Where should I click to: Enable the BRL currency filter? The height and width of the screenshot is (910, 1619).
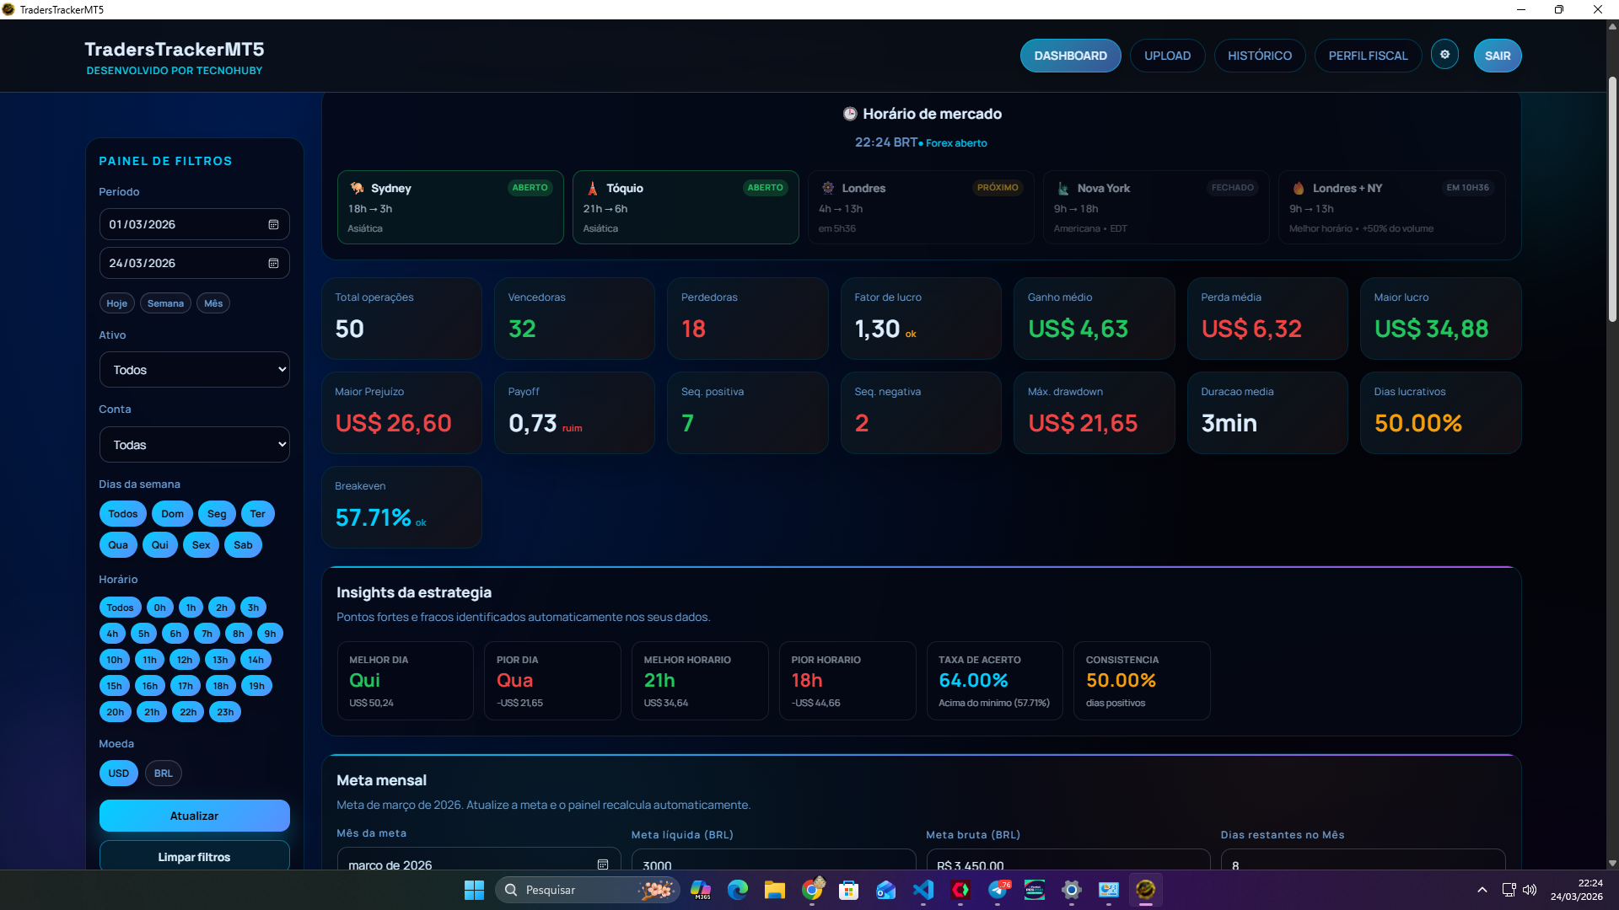click(x=163, y=773)
